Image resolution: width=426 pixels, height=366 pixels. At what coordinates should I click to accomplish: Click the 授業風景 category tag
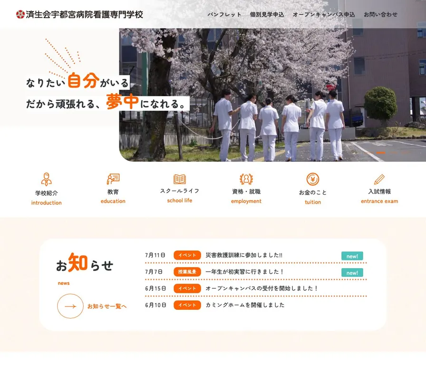(x=187, y=272)
